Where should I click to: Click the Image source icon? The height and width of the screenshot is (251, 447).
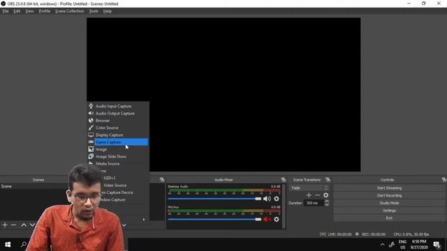tap(91, 149)
